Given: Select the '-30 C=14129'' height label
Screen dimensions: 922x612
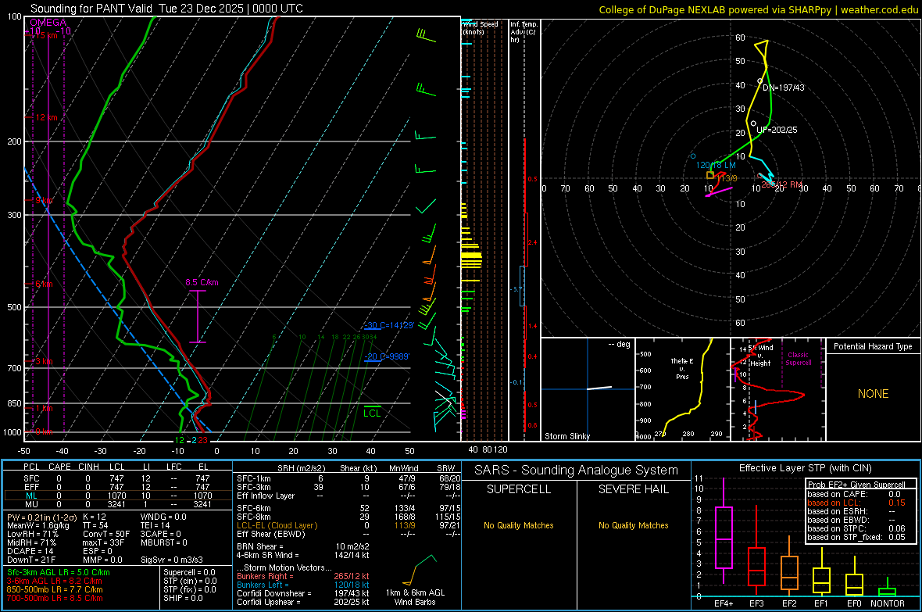Looking at the screenshot, I should (x=388, y=325).
